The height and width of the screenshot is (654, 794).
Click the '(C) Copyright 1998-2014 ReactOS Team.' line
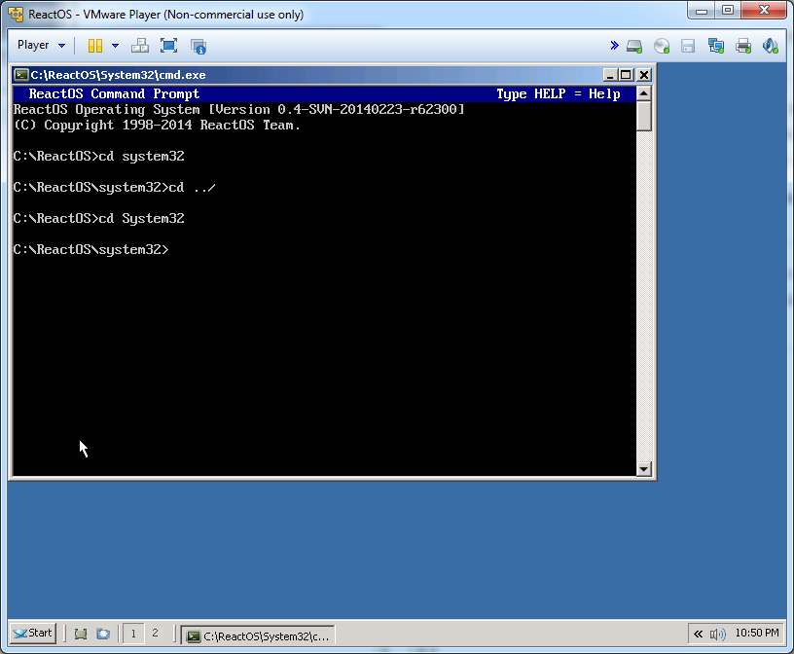click(157, 126)
